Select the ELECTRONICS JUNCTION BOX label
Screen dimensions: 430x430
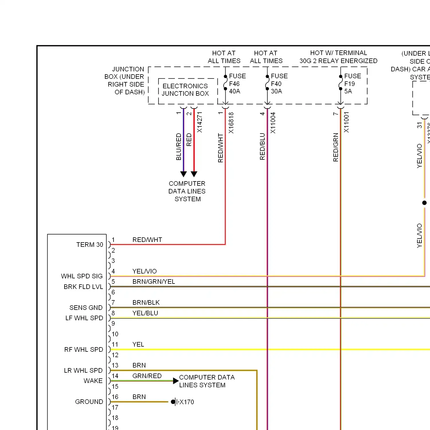(x=185, y=90)
